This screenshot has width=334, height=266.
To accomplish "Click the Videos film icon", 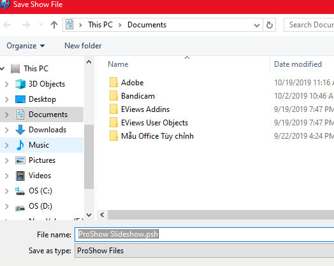I will pos(20,176).
